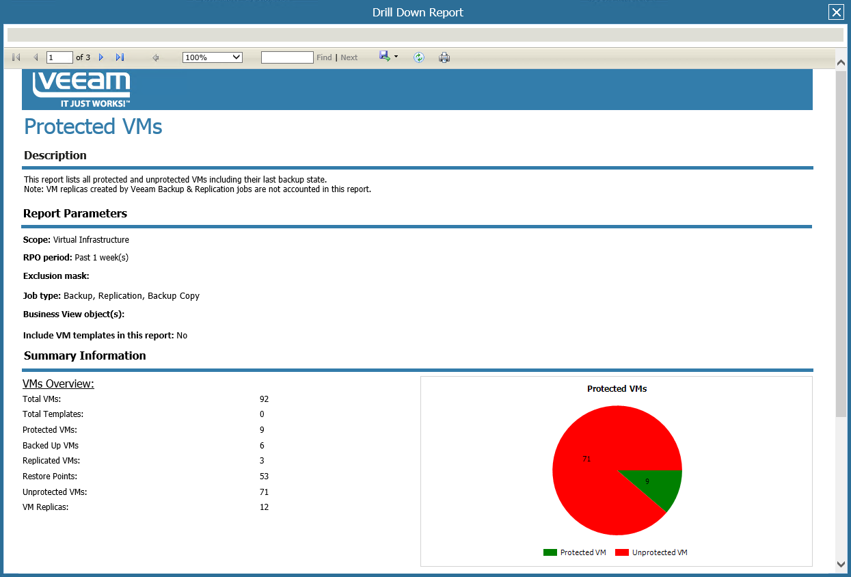The width and height of the screenshot is (851, 577).
Task: Click the Next search link
Action: click(x=349, y=57)
